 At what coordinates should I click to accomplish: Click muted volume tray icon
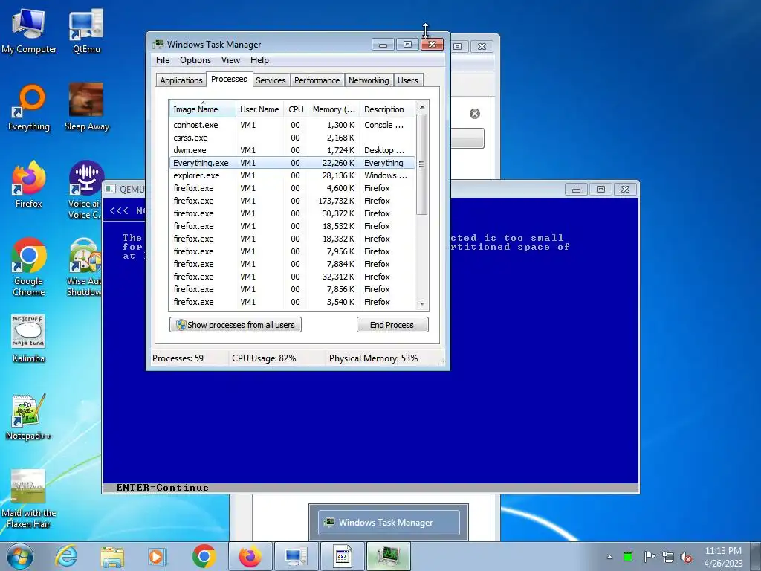point(686,557)
